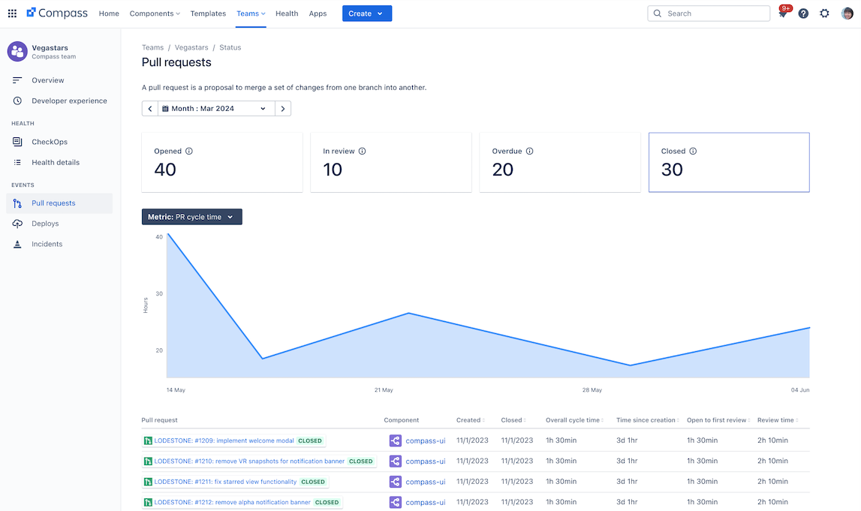The image size is (861, 511).
Task: Open the Metric: PR cycle time dropdown
Action: tap(191, 216)
